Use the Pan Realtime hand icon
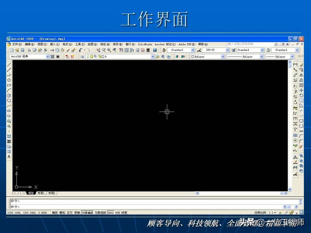 click(x=98, y=50)
